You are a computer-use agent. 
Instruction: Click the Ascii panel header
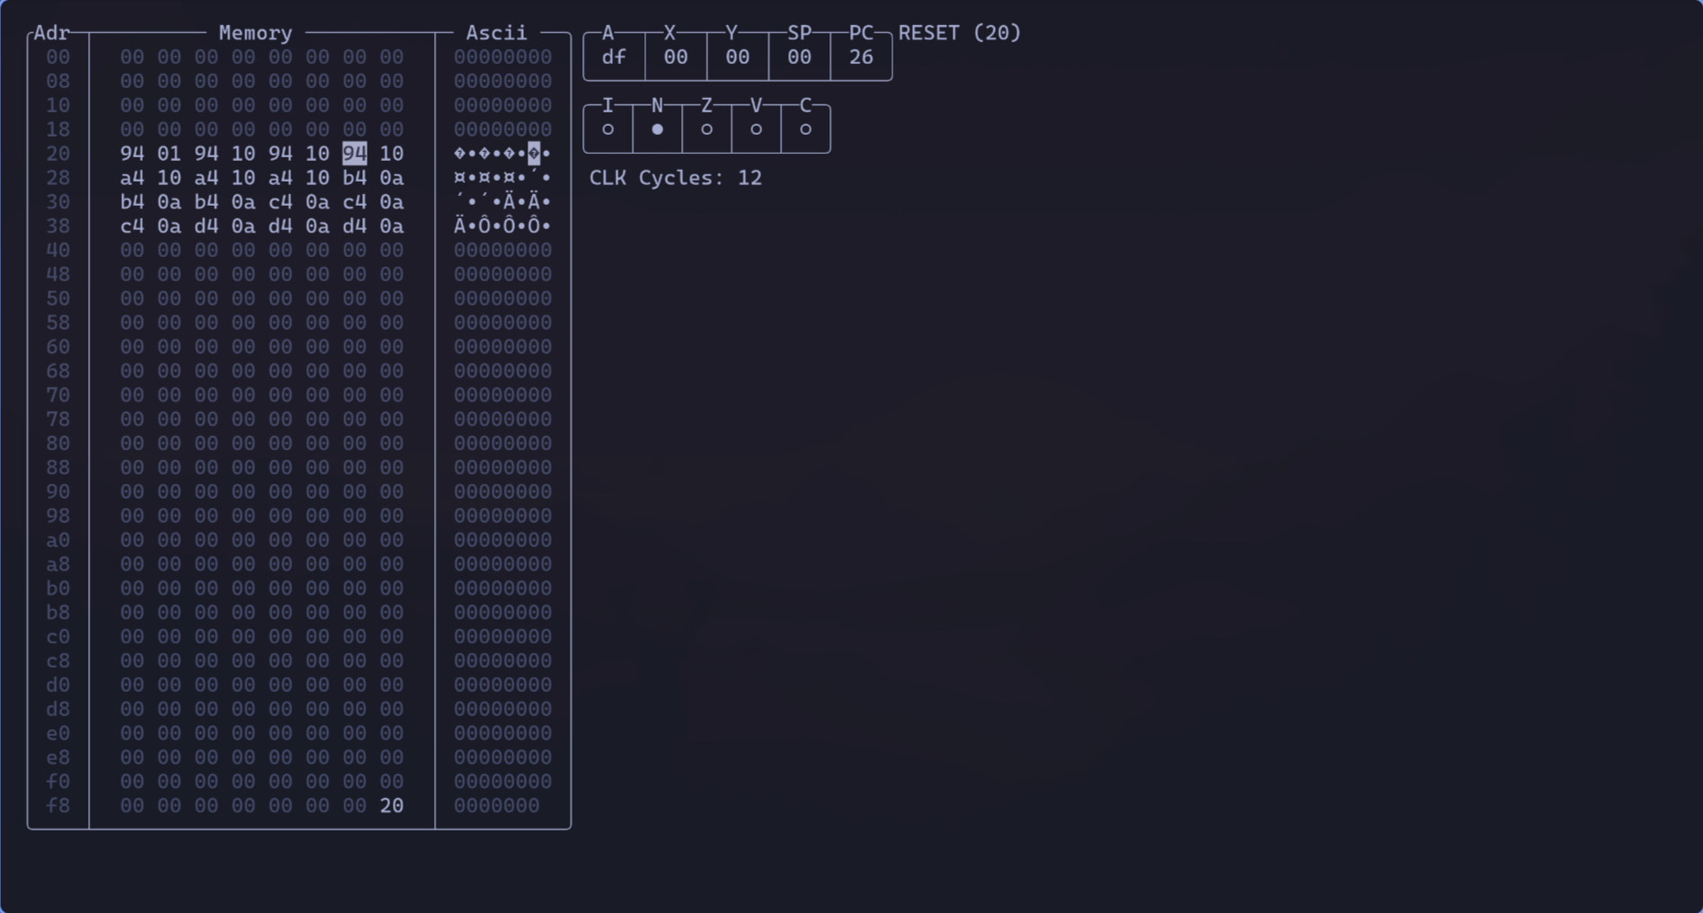tap(496, 33)
